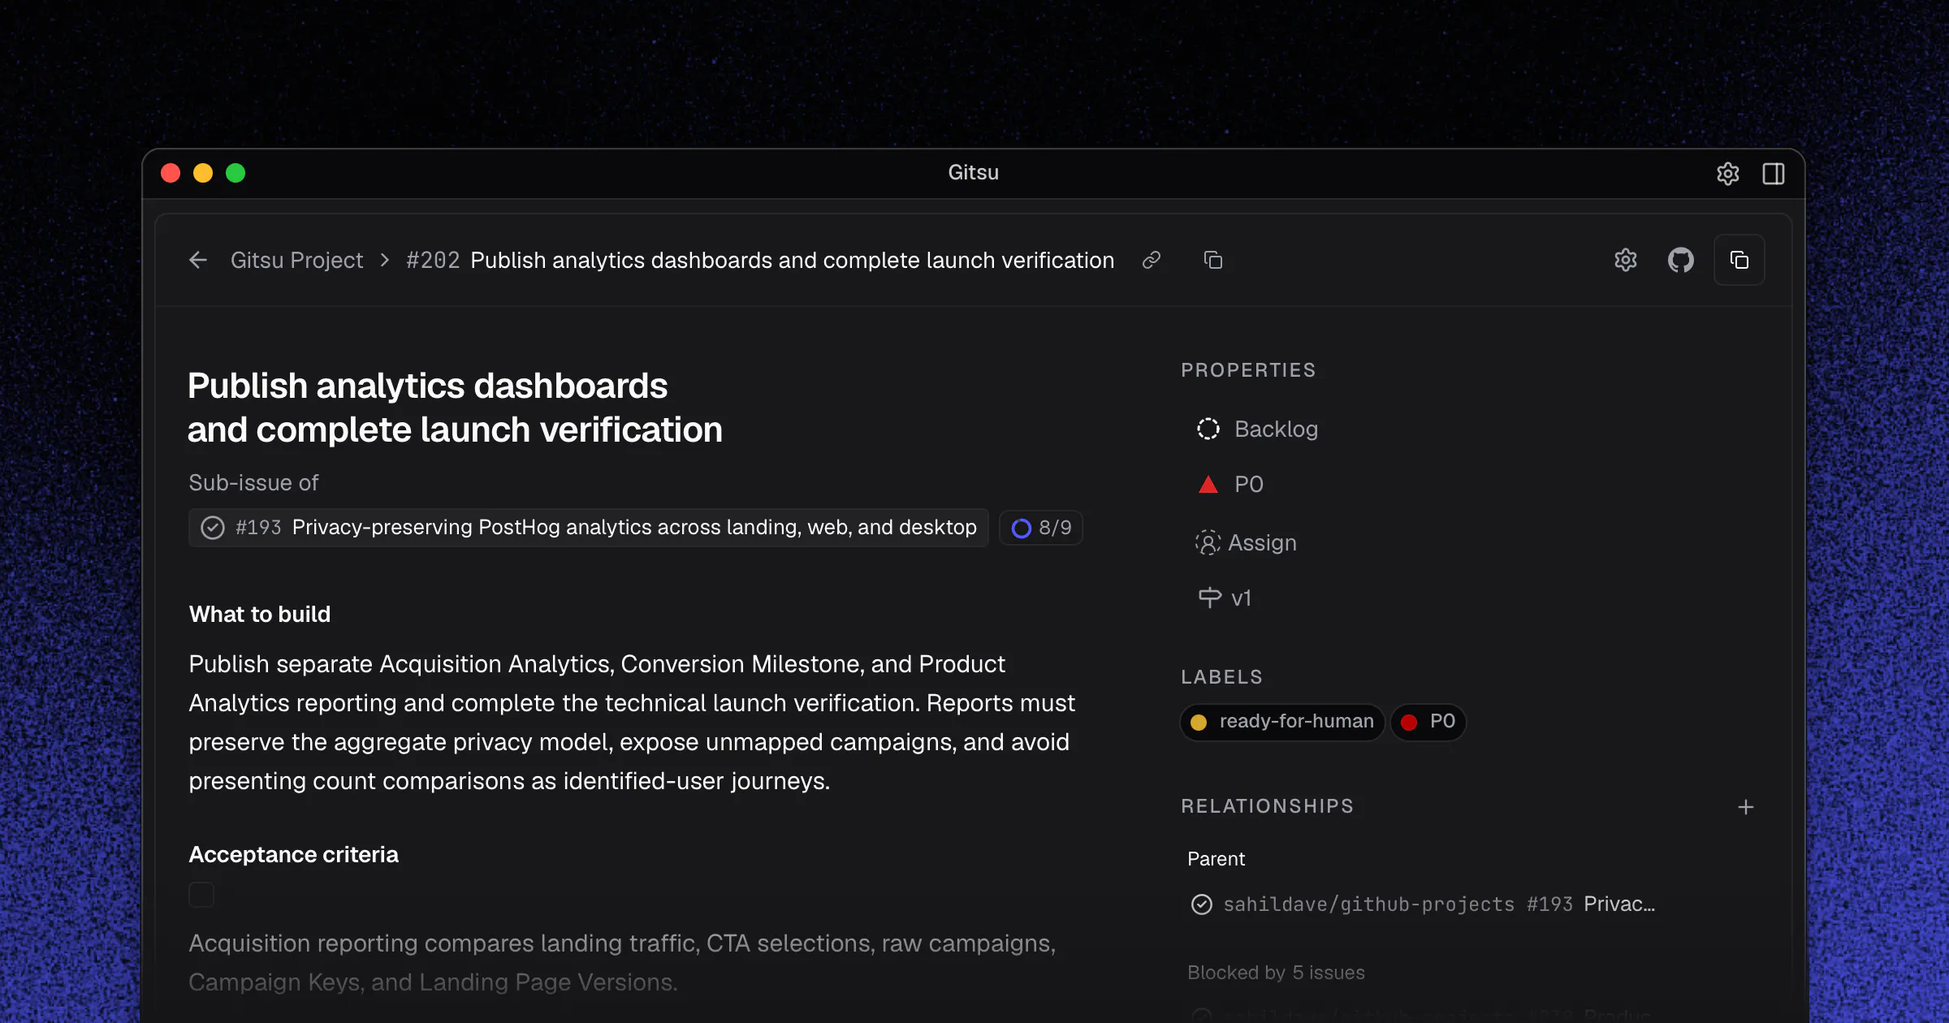Click the copy icon beside issue title
The height and width of the screenshot is (1023, 1949).
point(1213,260)
